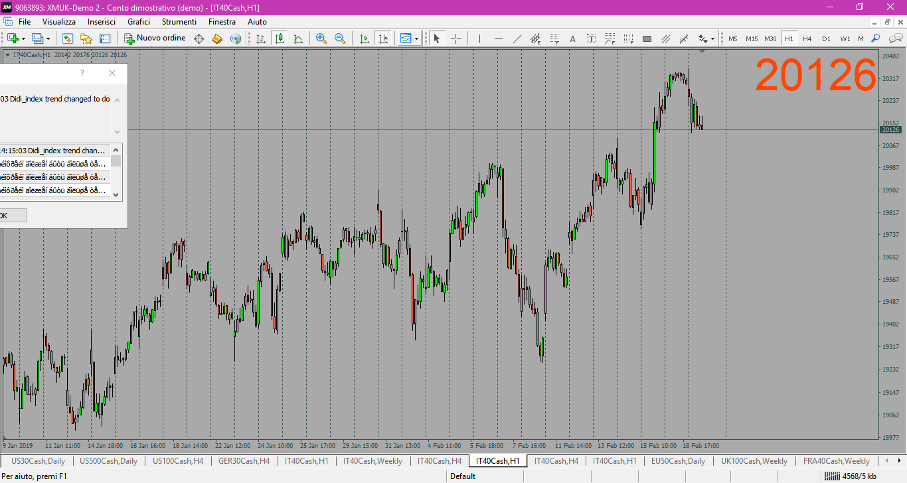Open the chat bubbles icon
The image size is (907, 483).
894,38
